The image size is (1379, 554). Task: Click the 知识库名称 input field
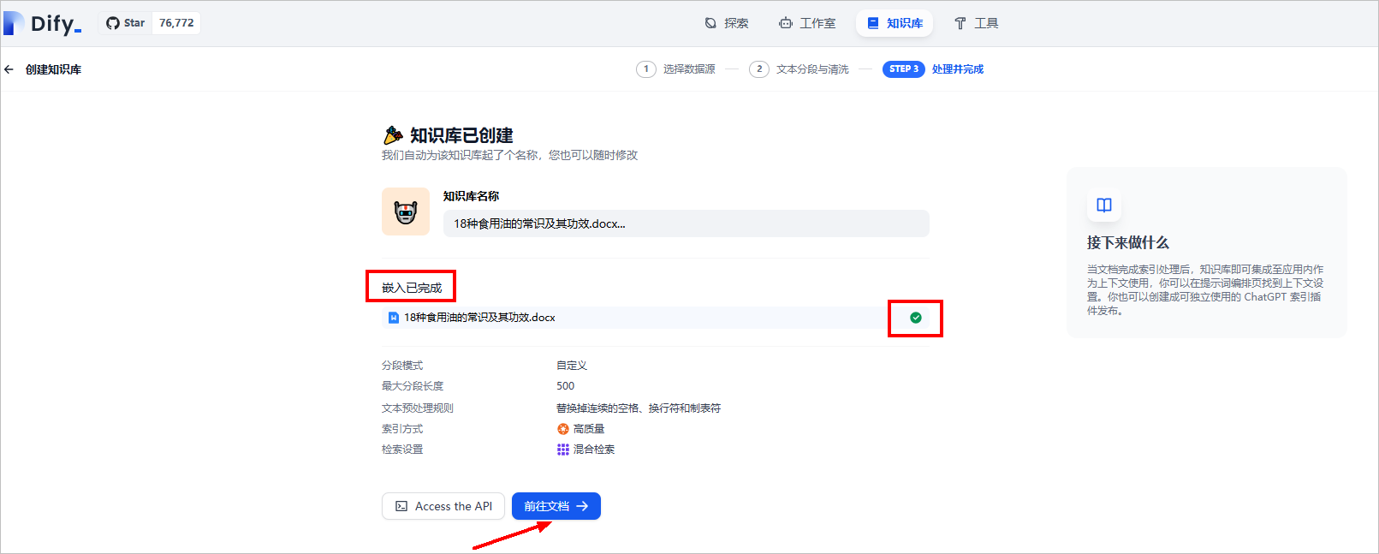[x=687, y=223]
